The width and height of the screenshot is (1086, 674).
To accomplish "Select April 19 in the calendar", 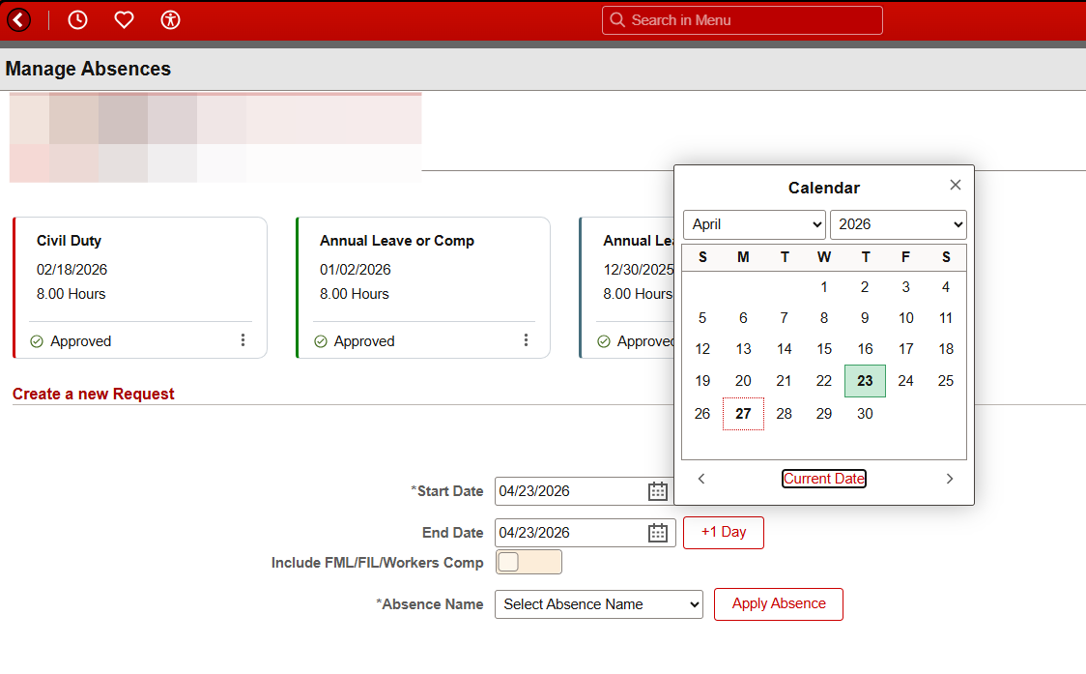I will [x=702, y=381].
